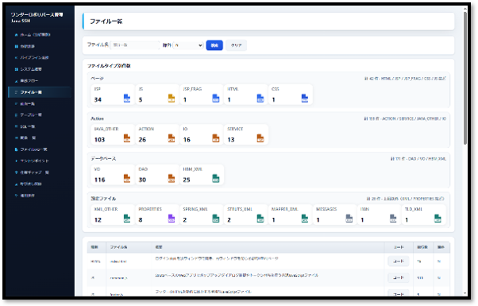The width and height of the screenshot is (478, 306).
Task: Open the 除外 dropdown filter
Action: click(188, 45)
